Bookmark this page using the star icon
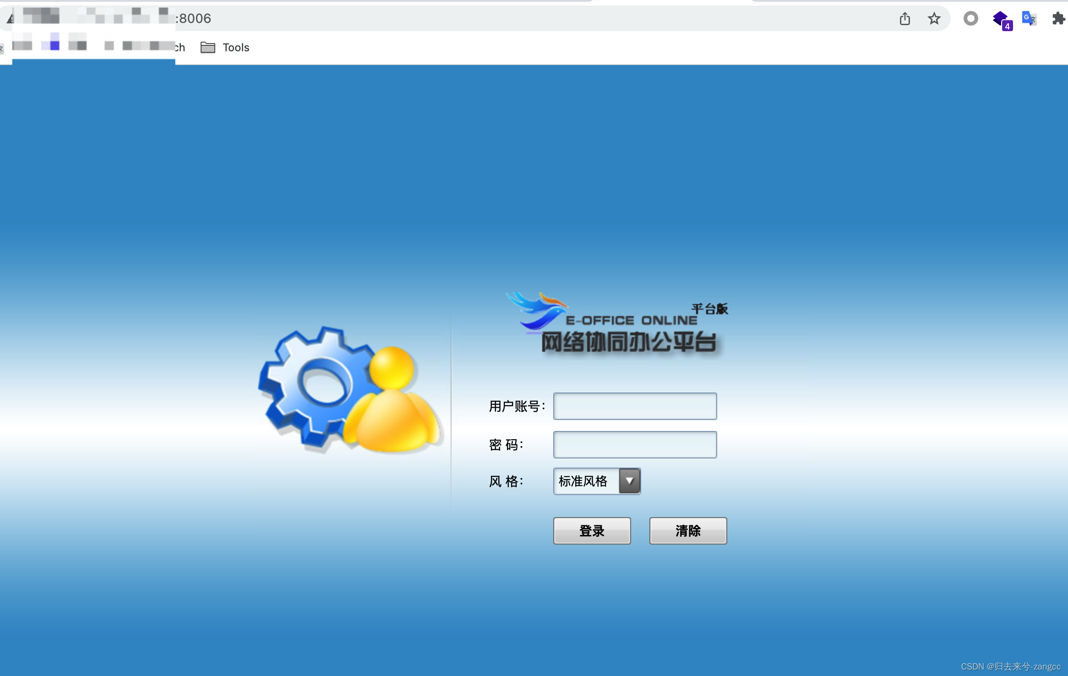Viewport: 1068px width, 676px height. pyautogui.click(x=934, y=18)
